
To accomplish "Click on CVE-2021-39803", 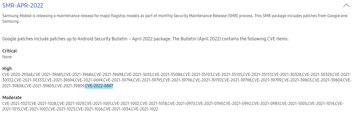I will click(x=297, y=80).
